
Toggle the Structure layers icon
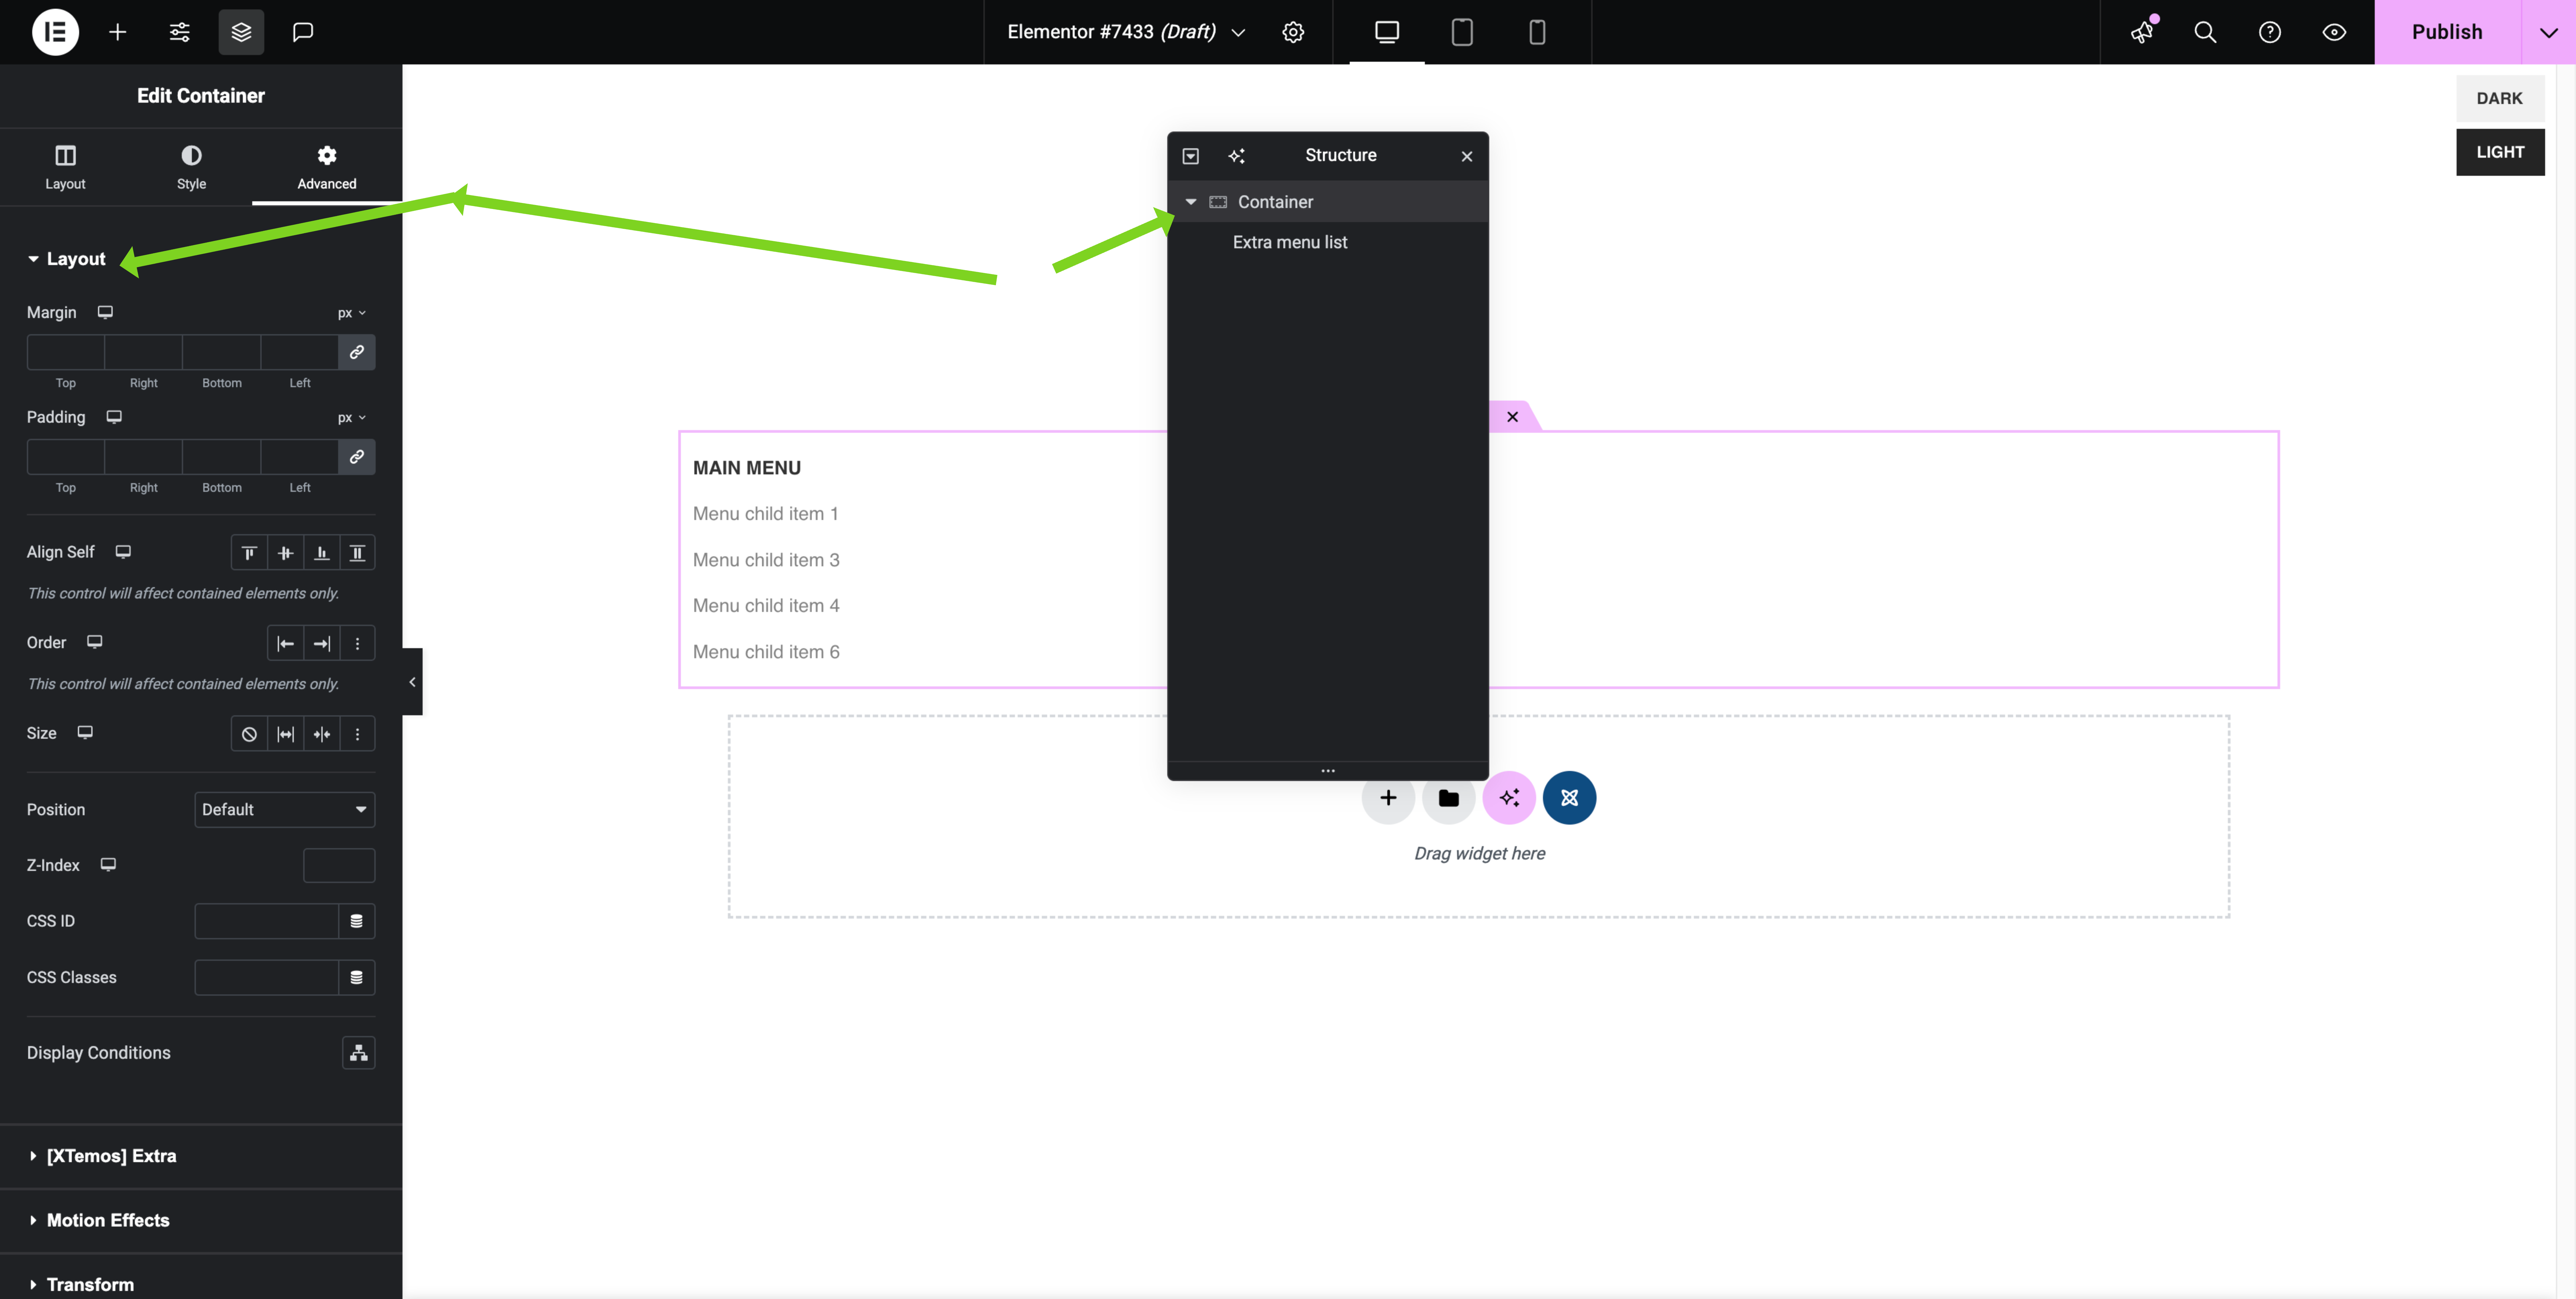tap(241, 32)
